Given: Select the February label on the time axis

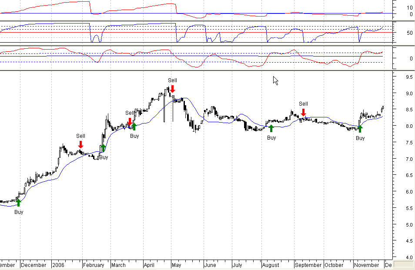Looking at the screenshot, I should coord(94,265).
